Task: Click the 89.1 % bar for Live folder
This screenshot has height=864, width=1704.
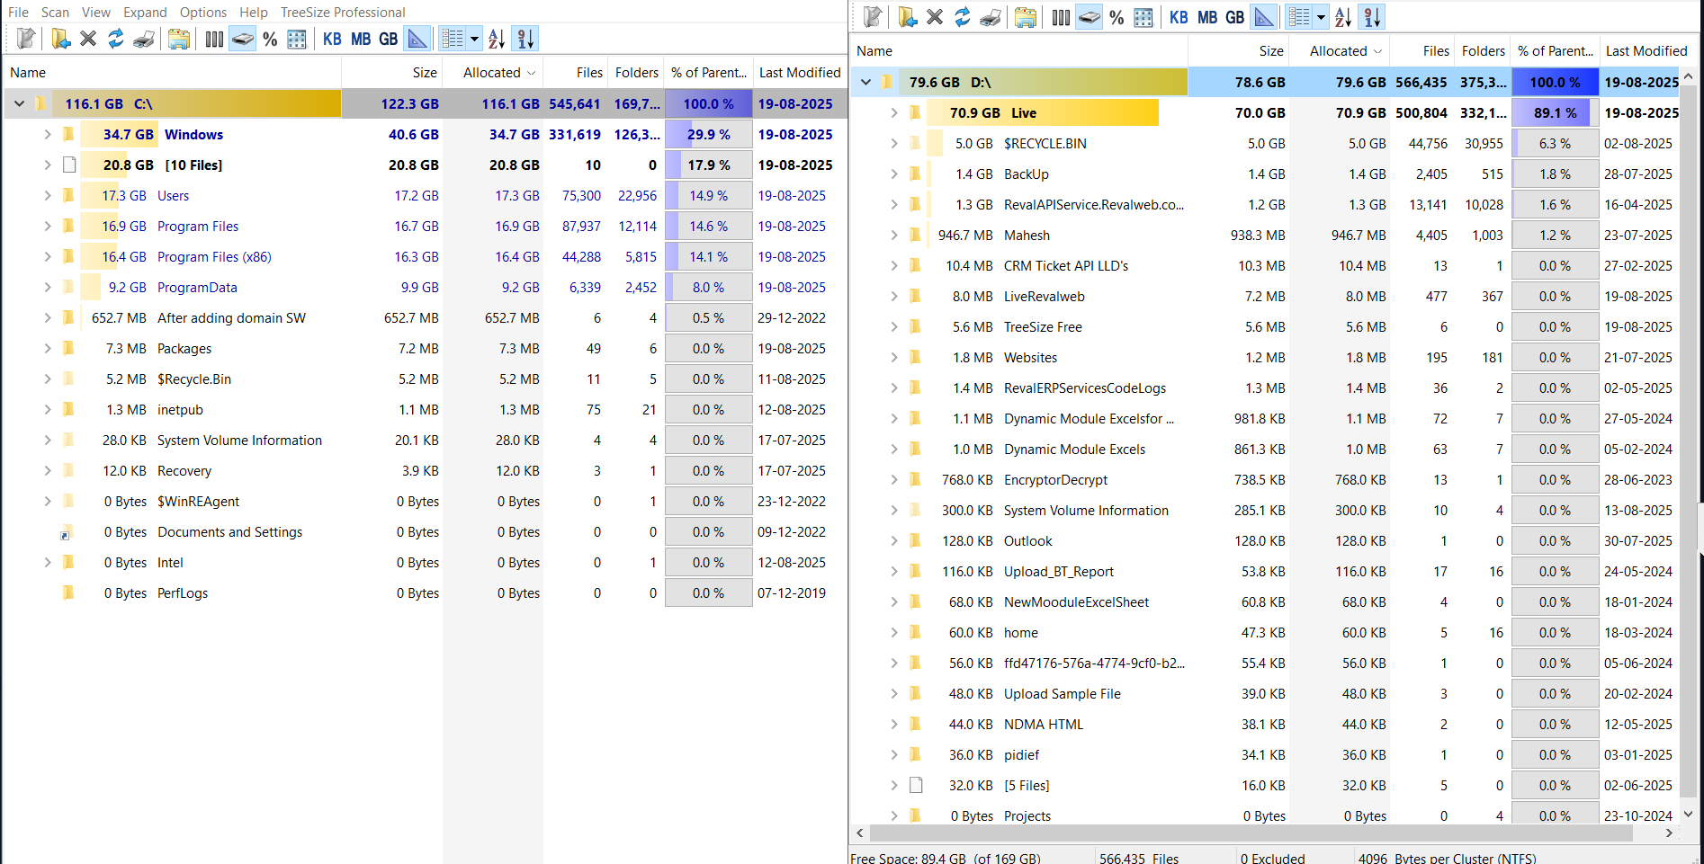Action: pos(1555,113)
